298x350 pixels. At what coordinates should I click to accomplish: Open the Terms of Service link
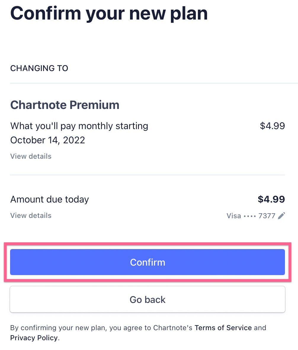pyautogui.click(x=223, y=328)
